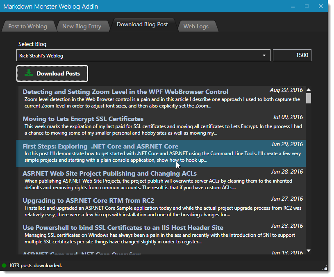The image size is (334, 277).
Task: Click the scrollbar down arrow
Action: coord(309,251)
